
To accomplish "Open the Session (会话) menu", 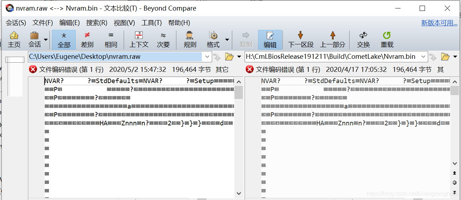I will 16,23.
